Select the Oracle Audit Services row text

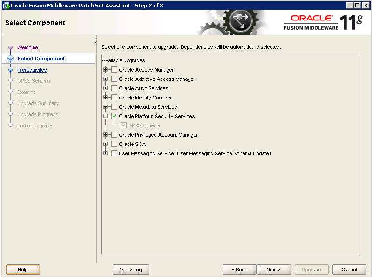143,88
